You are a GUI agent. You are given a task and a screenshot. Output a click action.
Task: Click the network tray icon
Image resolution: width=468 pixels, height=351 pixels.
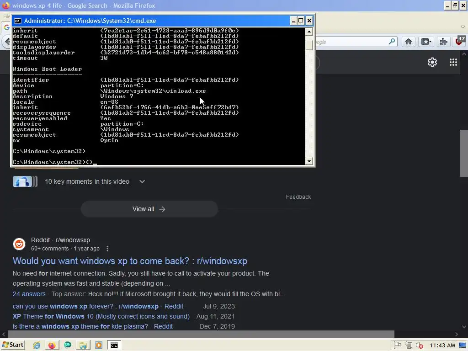pyautogui.click(x=408, y=346)
